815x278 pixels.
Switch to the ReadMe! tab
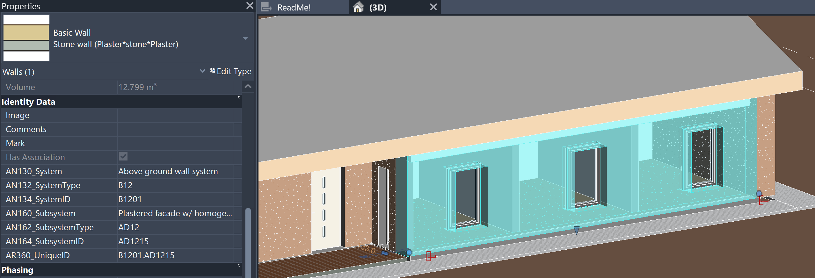pyautogui.click(x=294, y=7)
